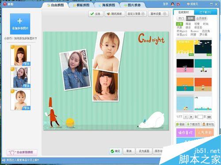Select the baby photo on the canvas

click(108, 51)
